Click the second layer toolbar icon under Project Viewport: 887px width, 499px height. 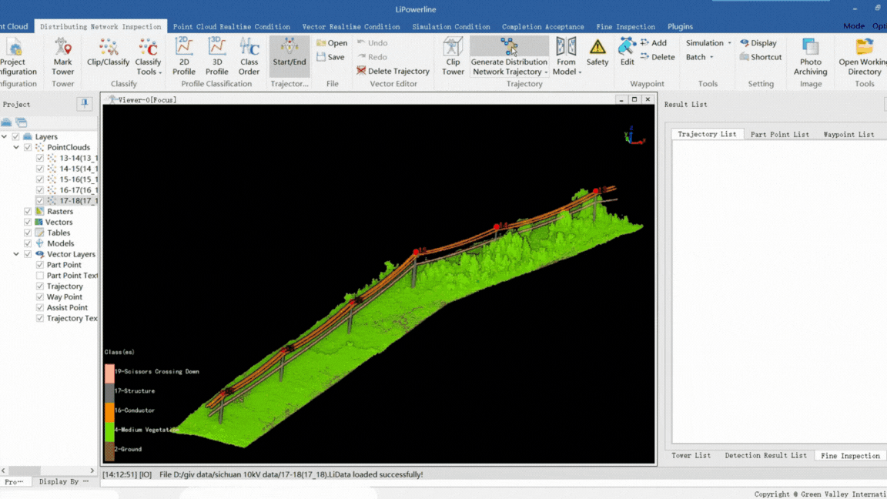coord(22,122)
